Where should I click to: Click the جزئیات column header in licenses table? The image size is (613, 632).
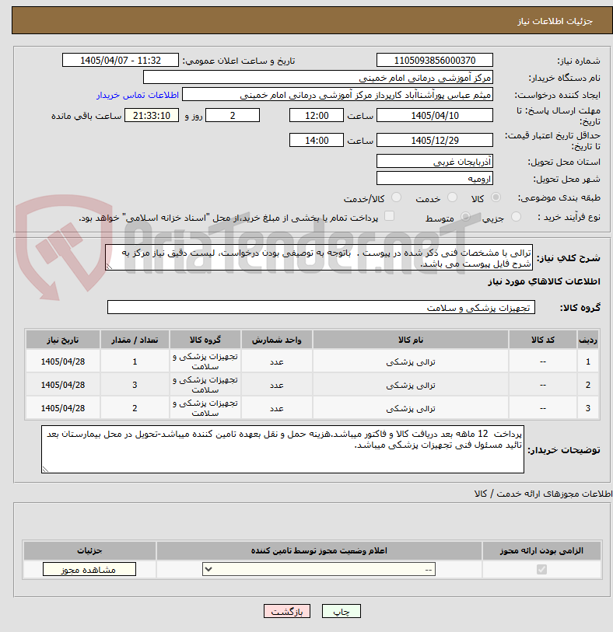[x=89, y=550]
